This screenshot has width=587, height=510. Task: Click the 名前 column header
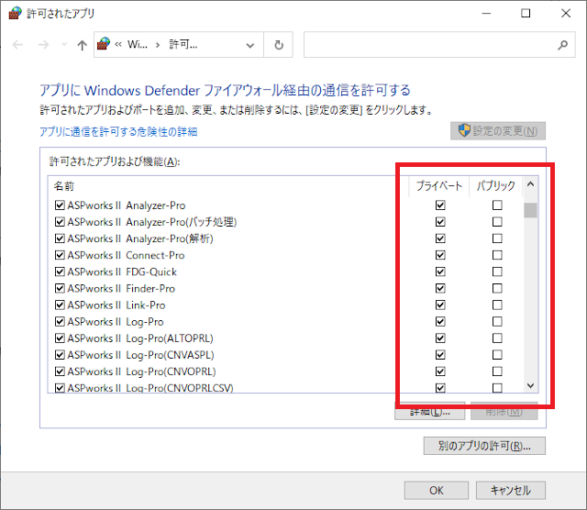coord(63,186)
